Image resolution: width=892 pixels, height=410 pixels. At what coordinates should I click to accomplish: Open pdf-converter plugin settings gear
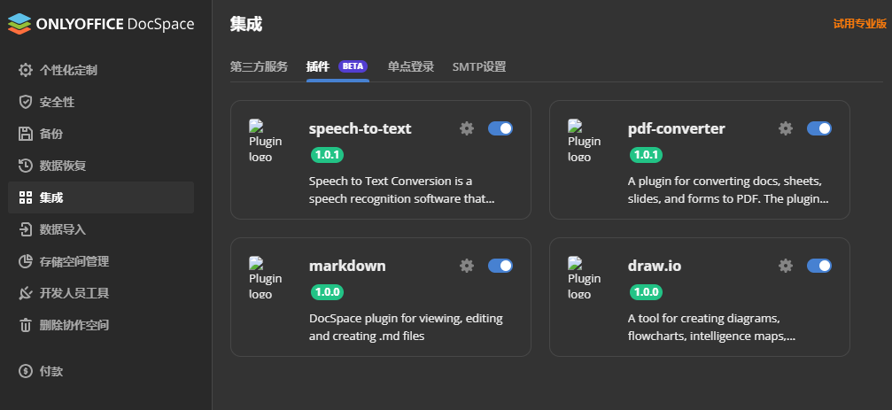coord(786,128)
